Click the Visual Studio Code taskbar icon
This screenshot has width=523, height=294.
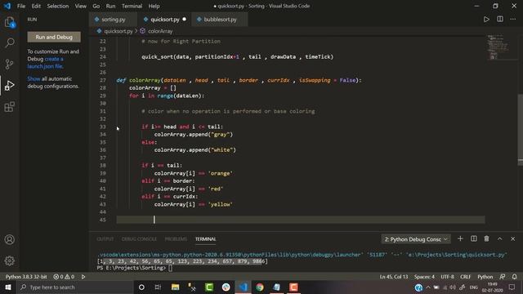pos(244,287)
